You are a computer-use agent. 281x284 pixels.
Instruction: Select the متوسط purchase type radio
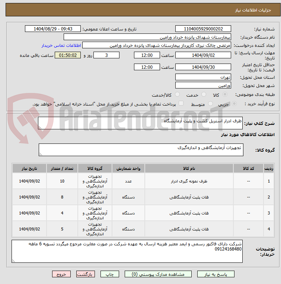pos(210,104)
